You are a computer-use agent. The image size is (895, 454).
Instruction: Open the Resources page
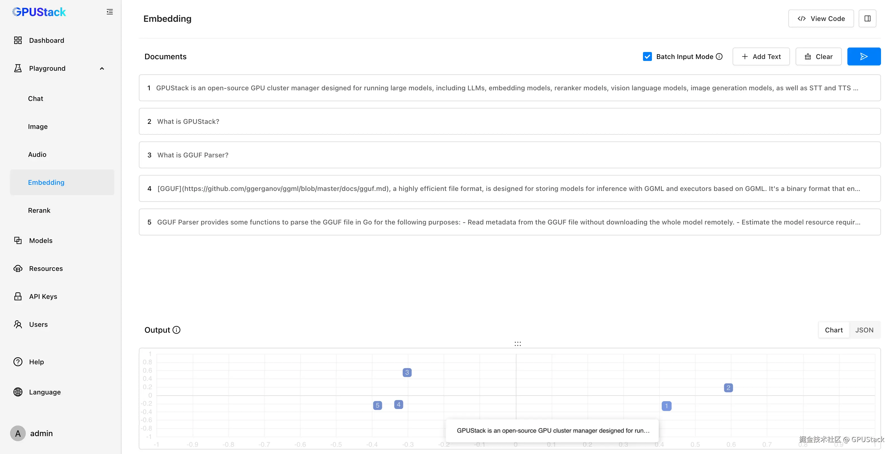[46, 268]
